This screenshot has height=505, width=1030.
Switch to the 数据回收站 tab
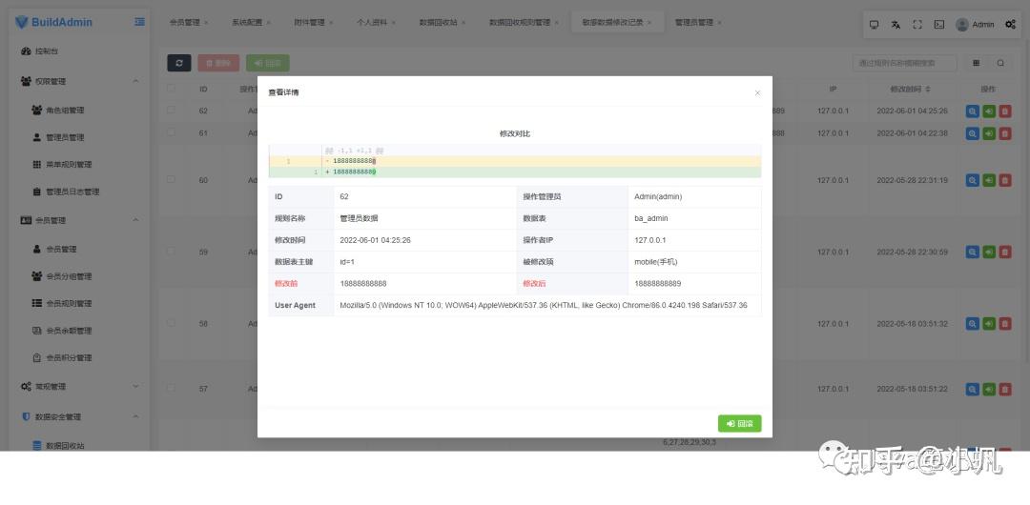tap(438, 22)
